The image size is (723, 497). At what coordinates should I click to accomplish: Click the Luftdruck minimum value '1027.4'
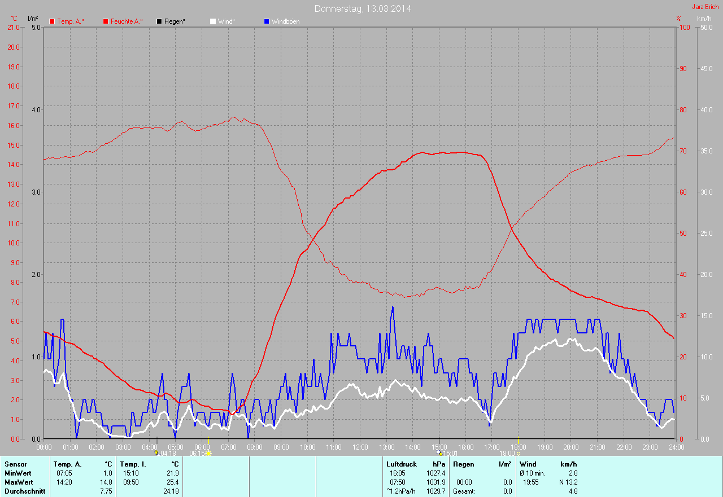click(436, 473)
